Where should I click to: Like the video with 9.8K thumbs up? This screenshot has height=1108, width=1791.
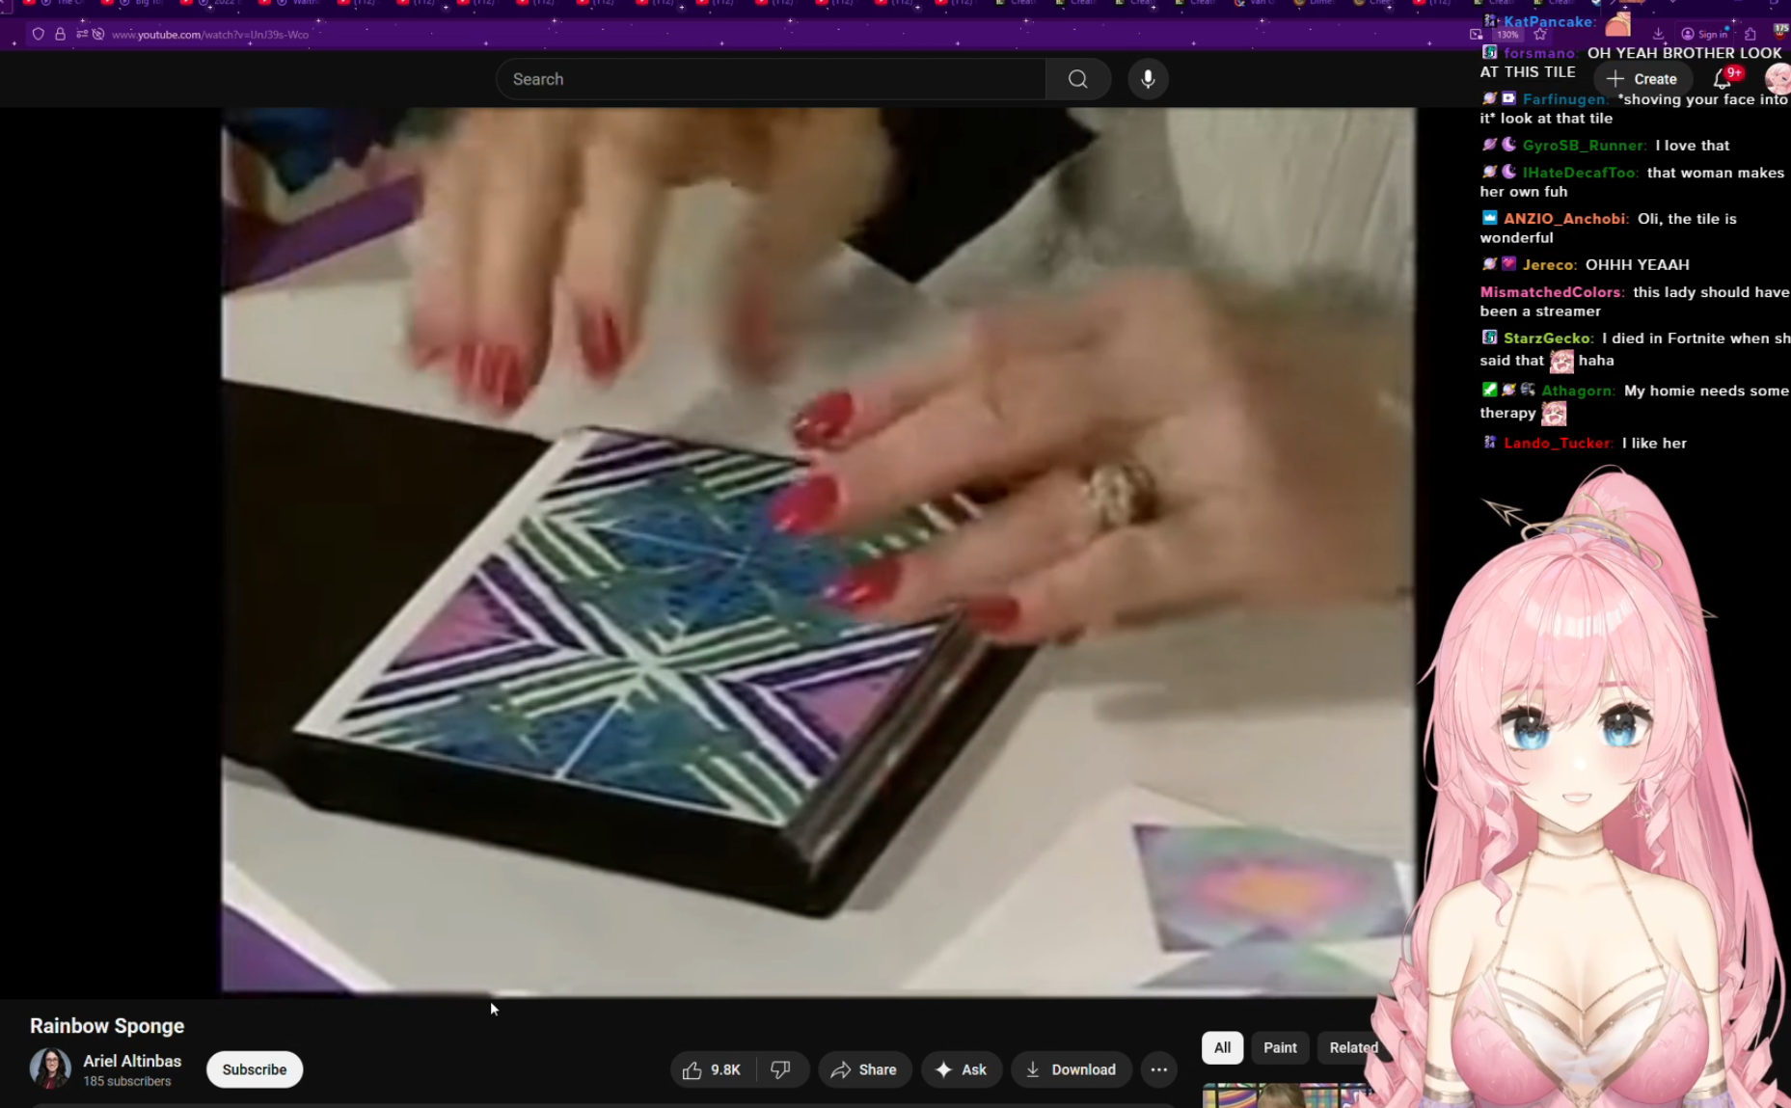point(713,1069)
